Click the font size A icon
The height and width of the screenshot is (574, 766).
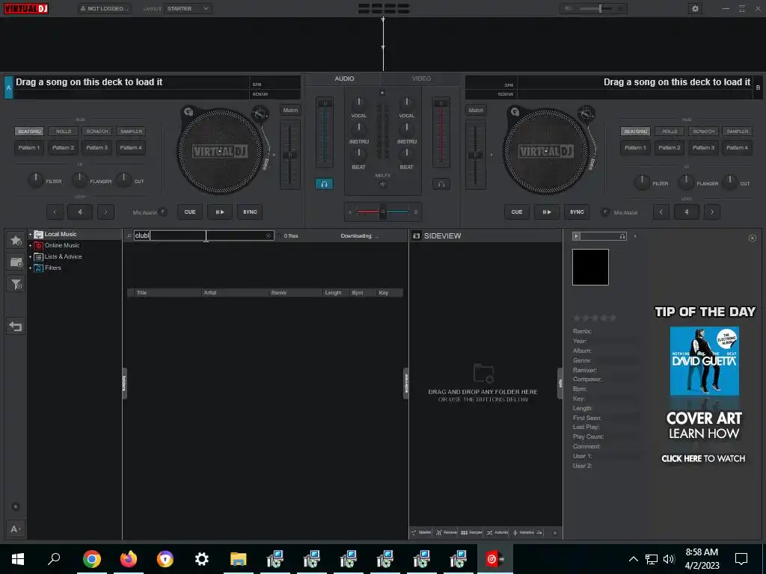click(15, 529)
